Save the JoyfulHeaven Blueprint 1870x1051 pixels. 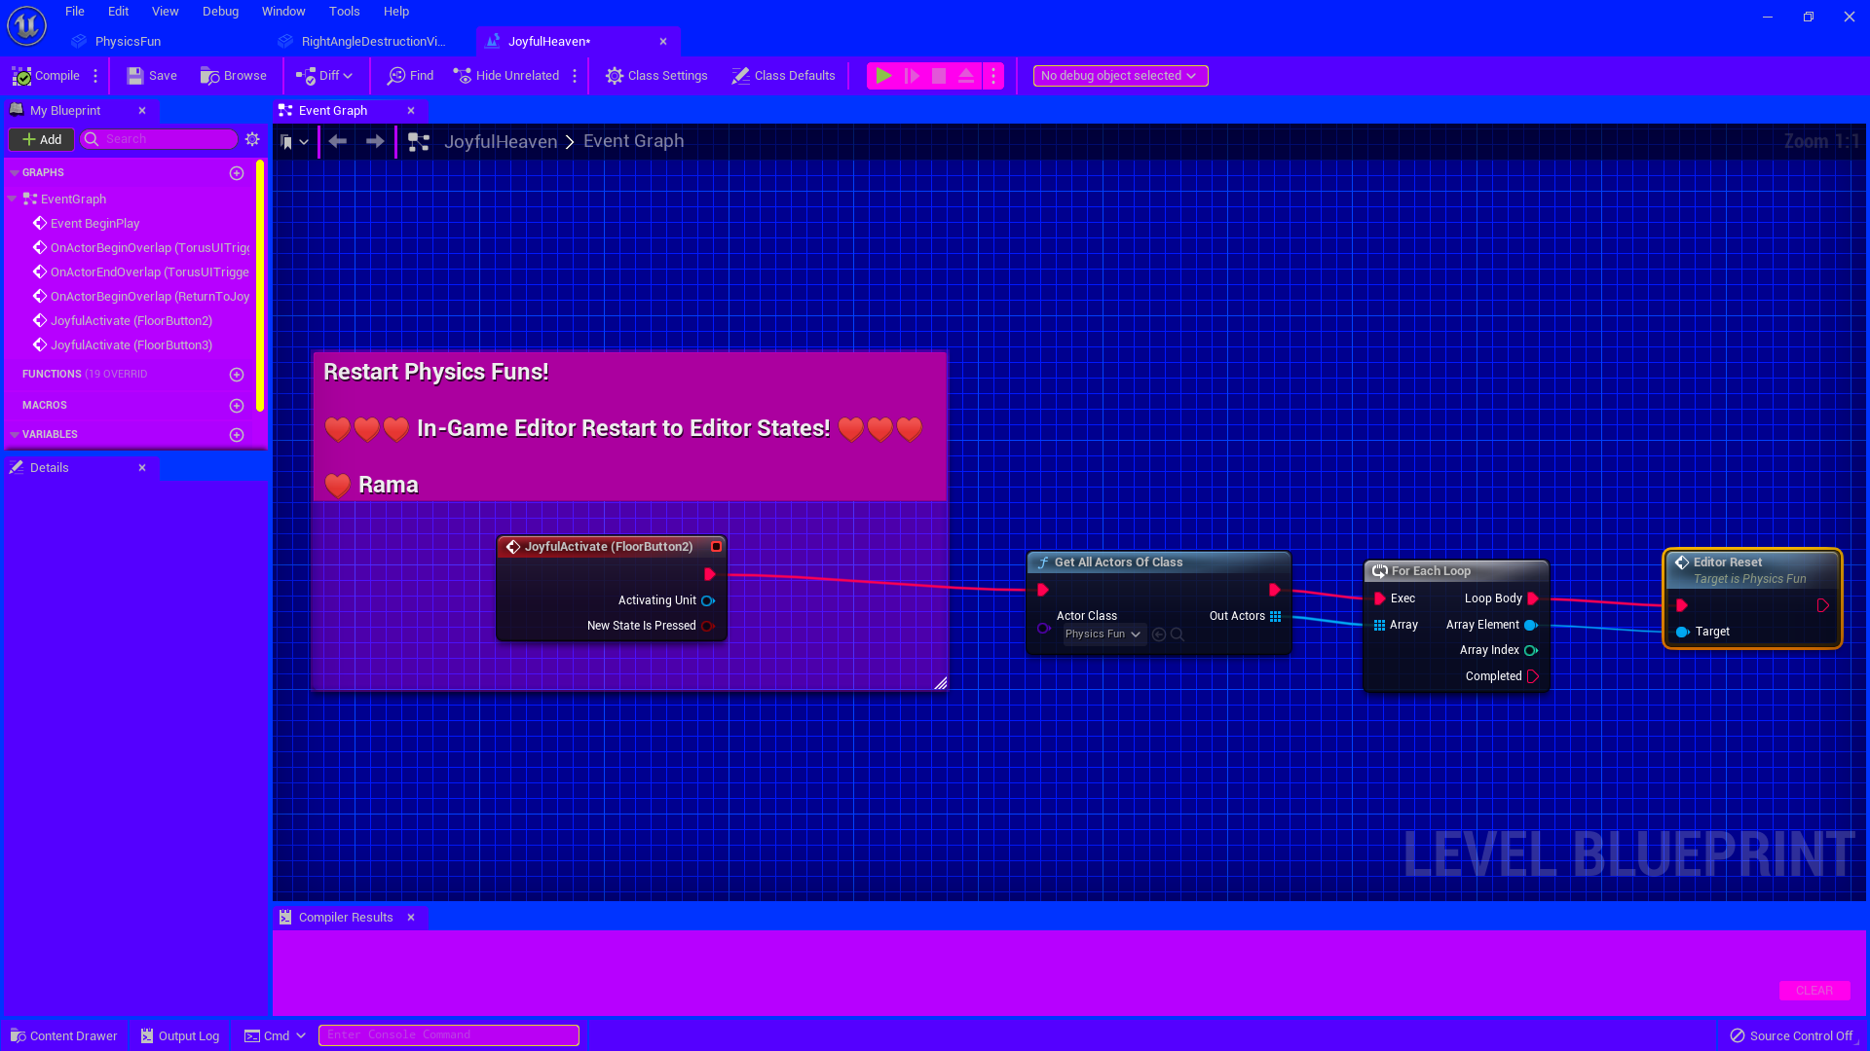coord(151,75)
